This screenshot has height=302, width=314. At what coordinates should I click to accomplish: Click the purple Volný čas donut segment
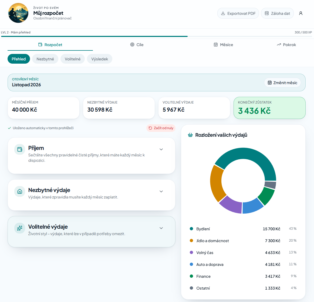(232, 205)
